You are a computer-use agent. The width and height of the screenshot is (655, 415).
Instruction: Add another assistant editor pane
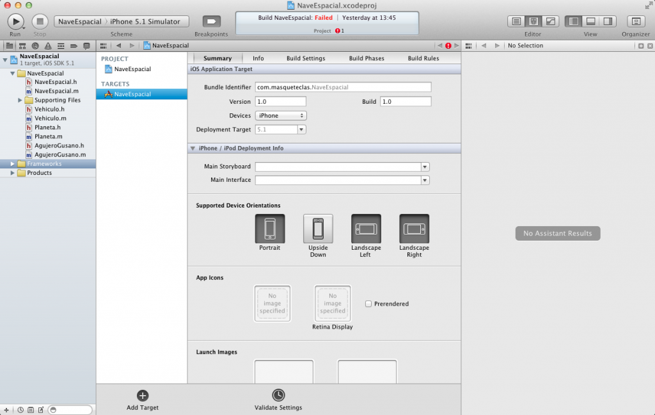(641, 45)
